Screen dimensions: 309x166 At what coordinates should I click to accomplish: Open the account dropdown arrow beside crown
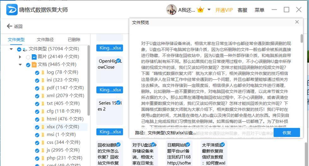[x=209, y=10]
